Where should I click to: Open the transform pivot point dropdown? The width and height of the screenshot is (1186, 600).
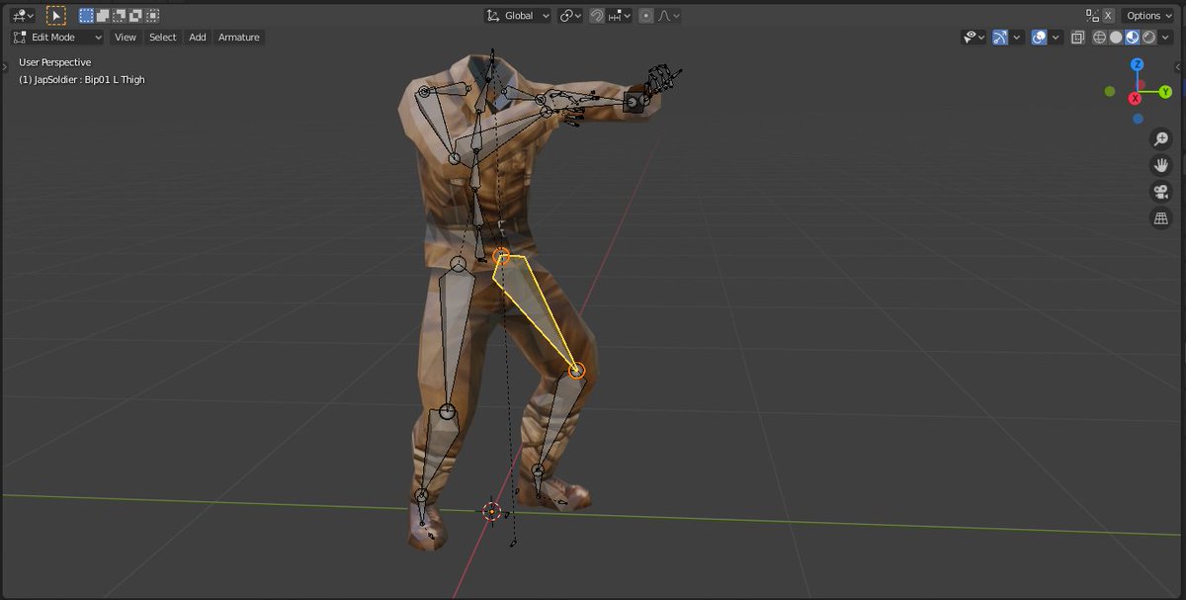(570, 16)
